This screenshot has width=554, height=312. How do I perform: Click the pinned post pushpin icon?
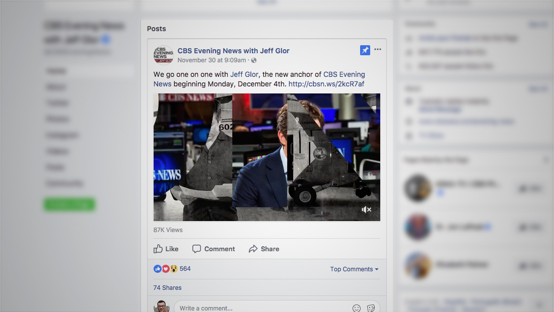coord(365,50)
